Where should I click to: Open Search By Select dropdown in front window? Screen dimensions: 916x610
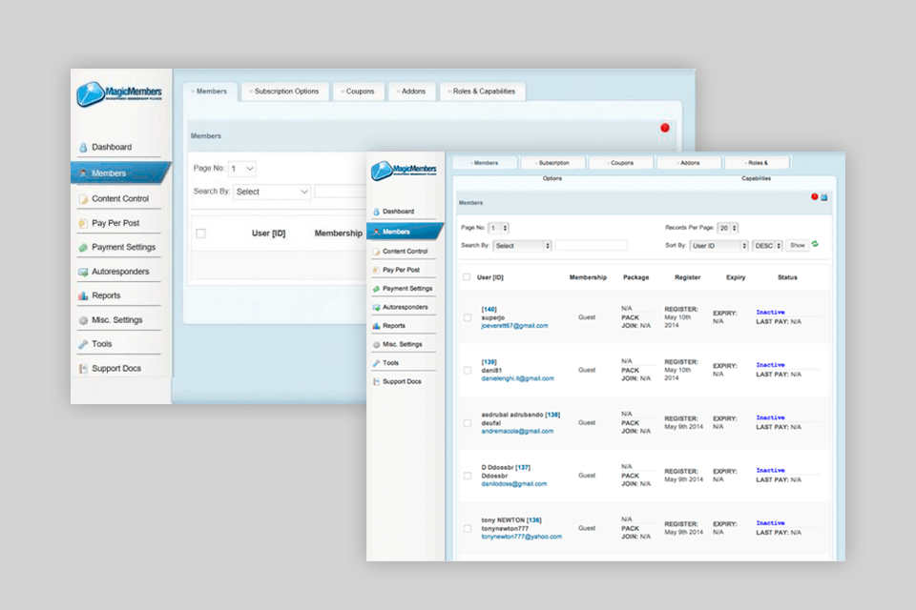522,246
